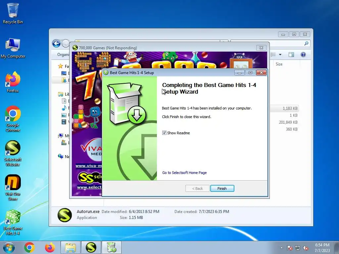Click the www.select link in the 700,000 Games window
This screenshot has height=254, width=339.
tap(89, 187)
